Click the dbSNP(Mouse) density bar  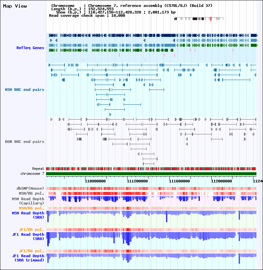click(151, 189)
